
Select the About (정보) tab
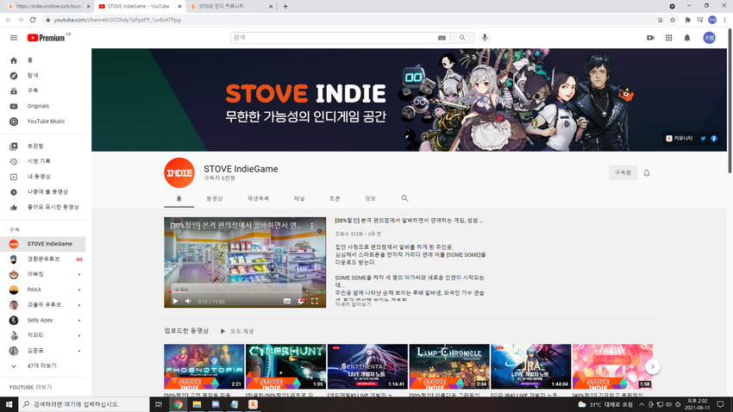(x=370, y=198)
